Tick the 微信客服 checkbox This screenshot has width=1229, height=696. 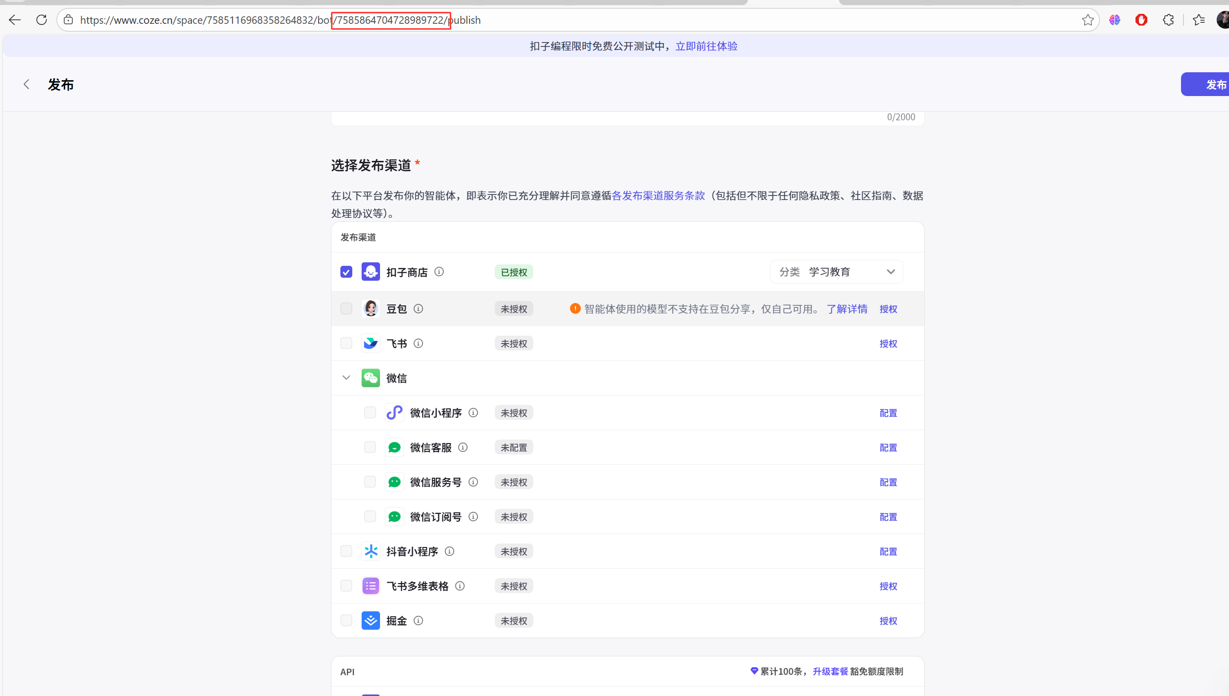(370, 447)
